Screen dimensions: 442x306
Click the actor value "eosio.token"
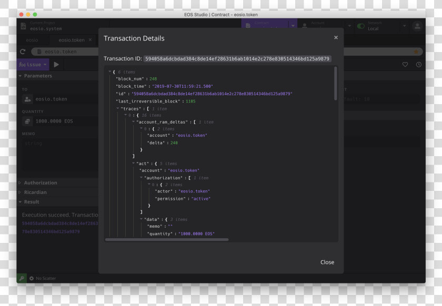194,191
